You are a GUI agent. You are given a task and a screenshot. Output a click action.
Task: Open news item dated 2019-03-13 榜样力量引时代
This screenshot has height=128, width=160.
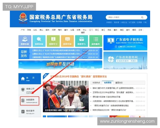[114, 88]
